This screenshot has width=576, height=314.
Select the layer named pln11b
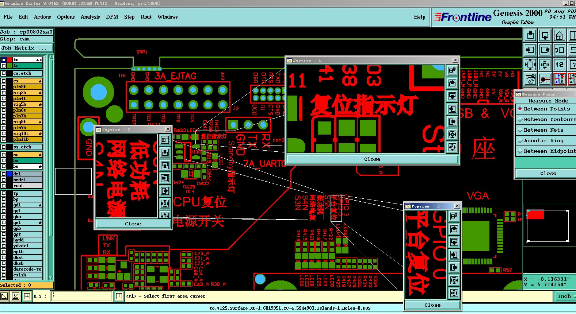pyautogui.click(x=28, y=139)
